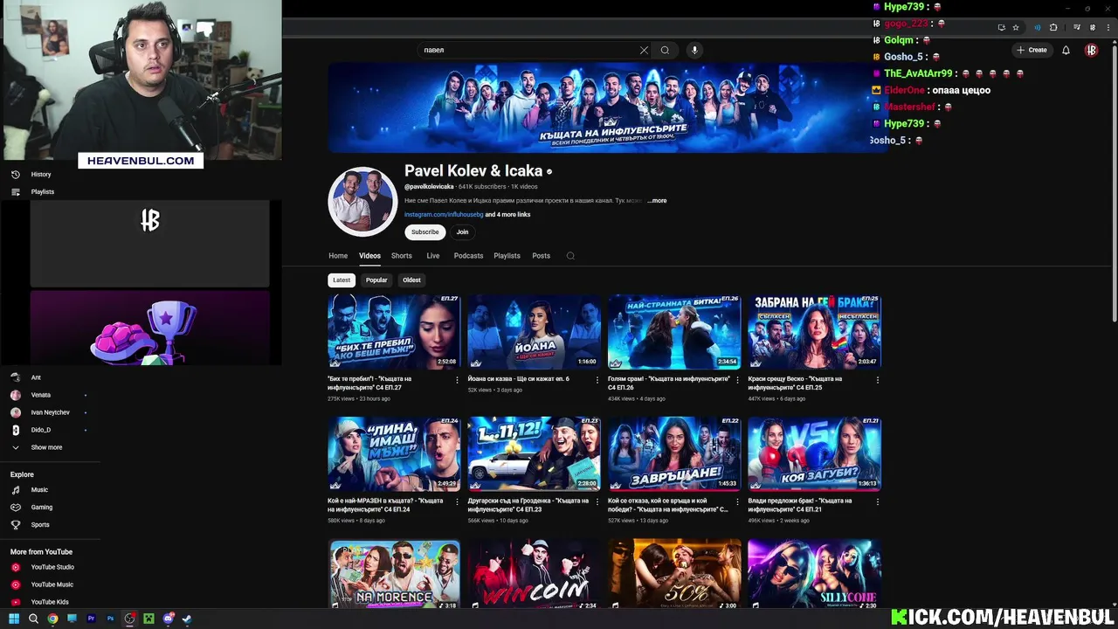Viewport: 1118px width, 629px height.
Task: Open options menu for Голям срам video
Action: point(737,380)
